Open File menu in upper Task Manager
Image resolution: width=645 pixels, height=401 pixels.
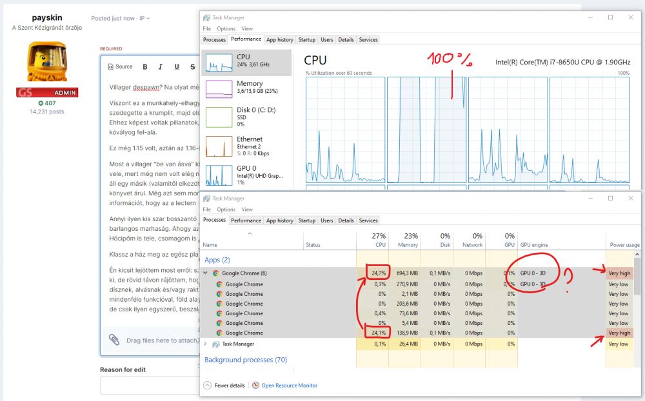(206, 29)
